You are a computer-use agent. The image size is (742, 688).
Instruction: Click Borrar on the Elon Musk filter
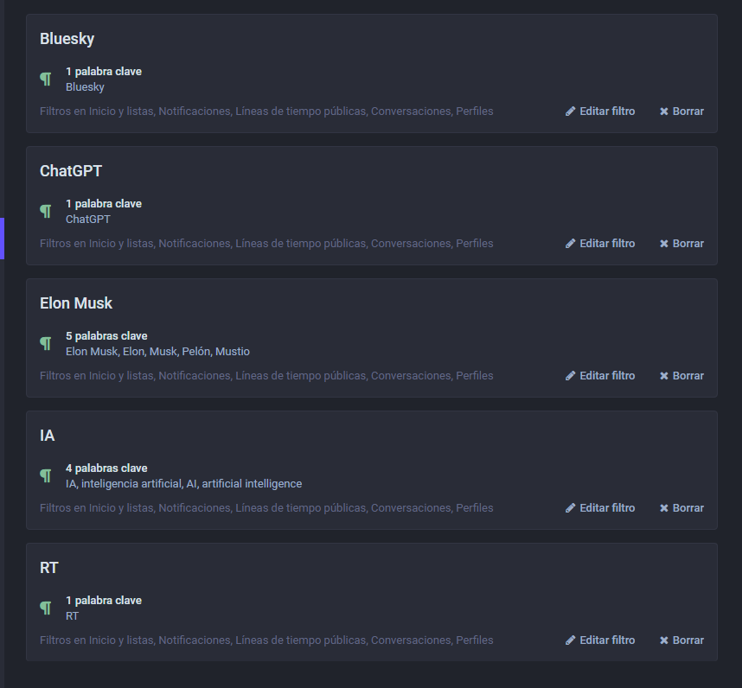(x=681, y=375)
